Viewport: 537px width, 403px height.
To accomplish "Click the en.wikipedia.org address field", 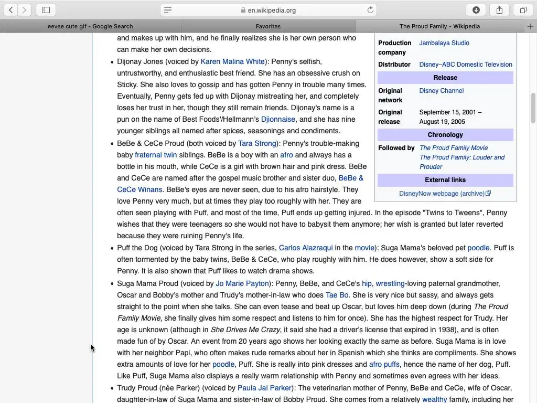I will pos(268,10).
